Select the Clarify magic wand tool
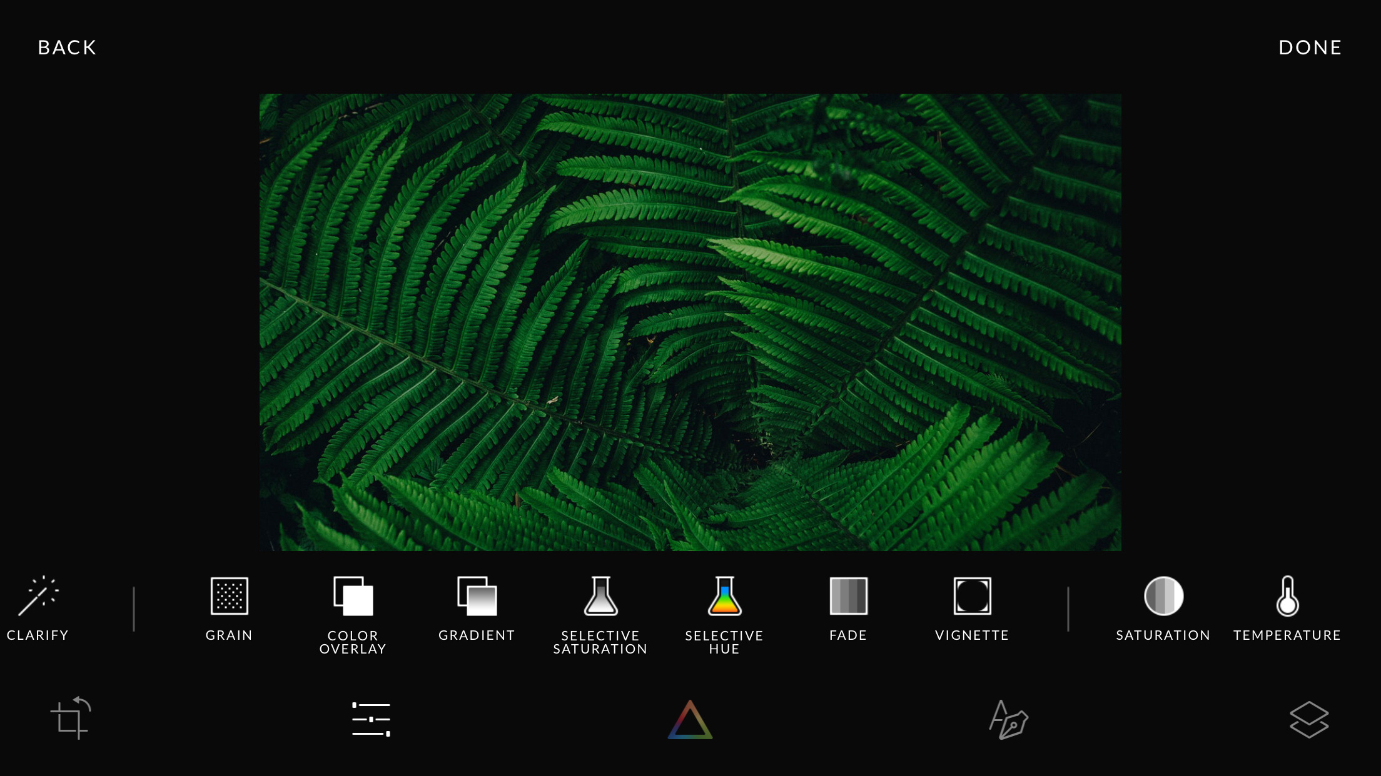This screenshot has width=1381, height=776. (39, 596)
